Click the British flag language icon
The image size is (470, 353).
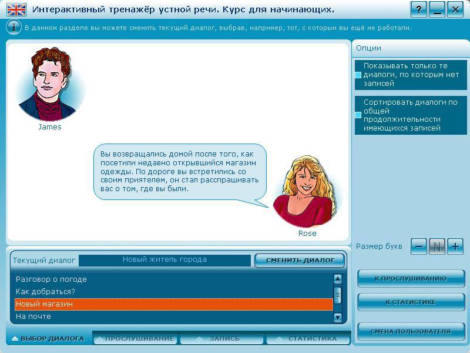[16, 9]
